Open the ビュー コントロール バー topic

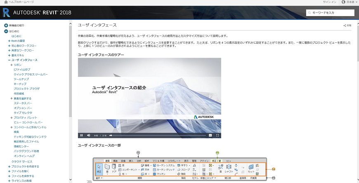coord(28,122)
